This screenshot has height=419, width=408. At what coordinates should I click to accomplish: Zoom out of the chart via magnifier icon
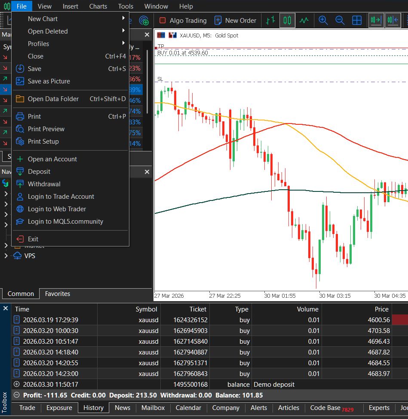pyautogui.click(x=340, y=20)
